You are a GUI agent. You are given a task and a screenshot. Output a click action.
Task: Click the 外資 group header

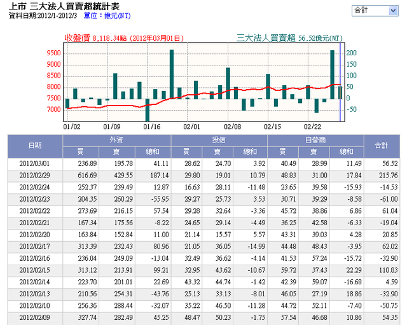[116, 140]
